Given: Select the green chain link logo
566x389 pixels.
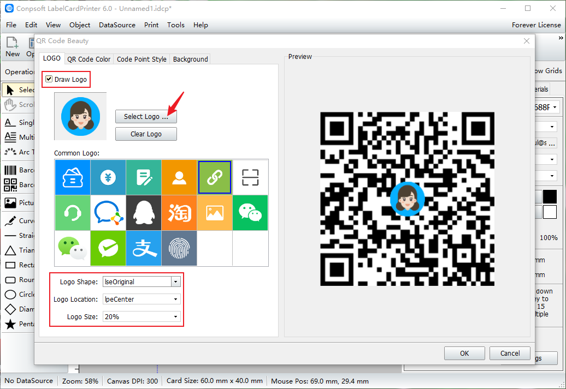Looking at the screenshot, I should [x=215, y=177].
